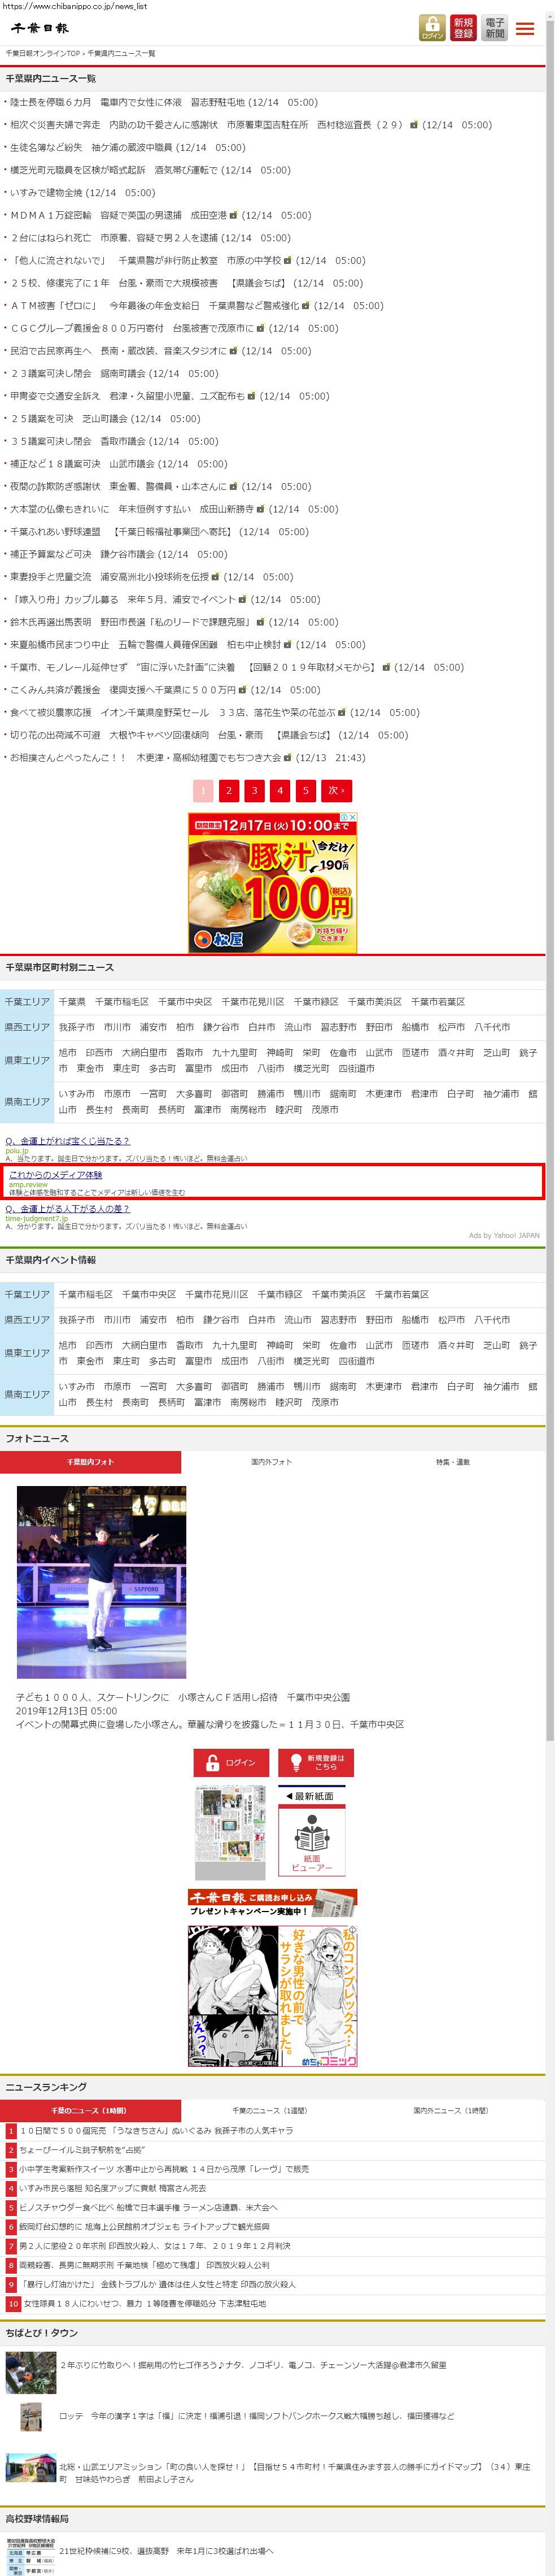Image resolution: width=555 pixels, height=2576 pixels.
Task: Go to page 5 of news list
Action: click(x=305, y=791)
